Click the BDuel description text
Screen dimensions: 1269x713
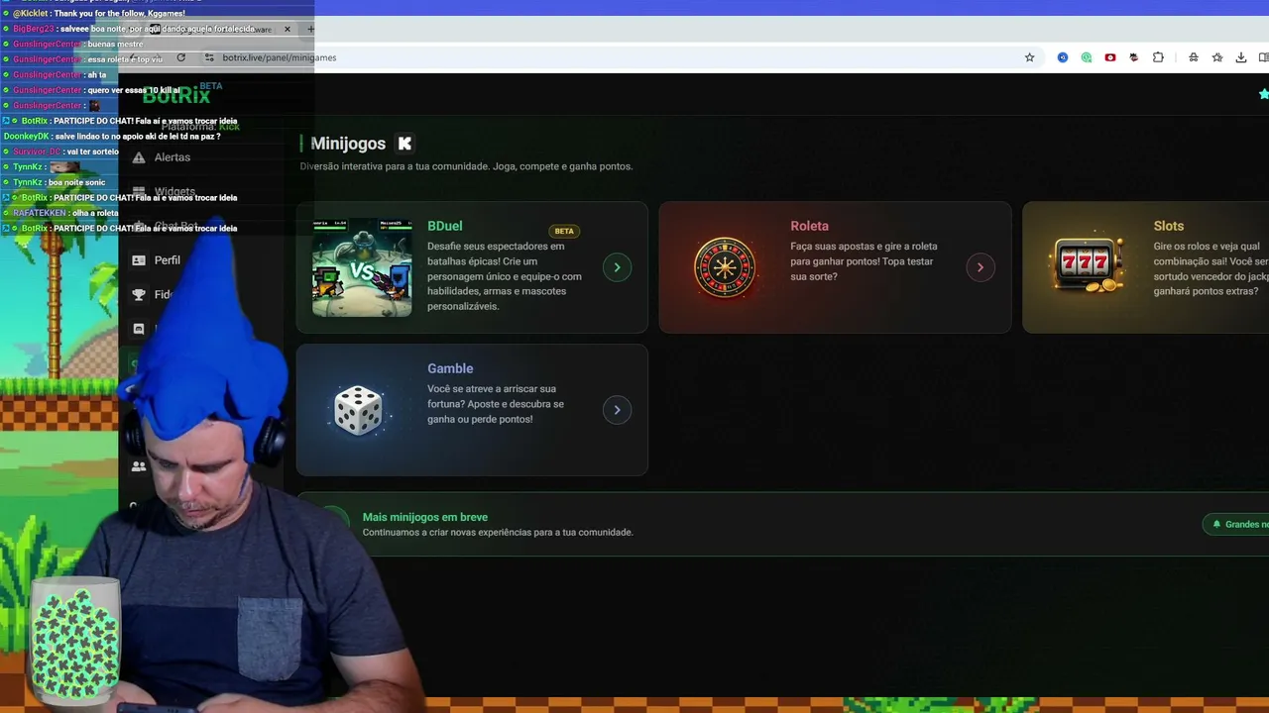click(x=505, y=276)
